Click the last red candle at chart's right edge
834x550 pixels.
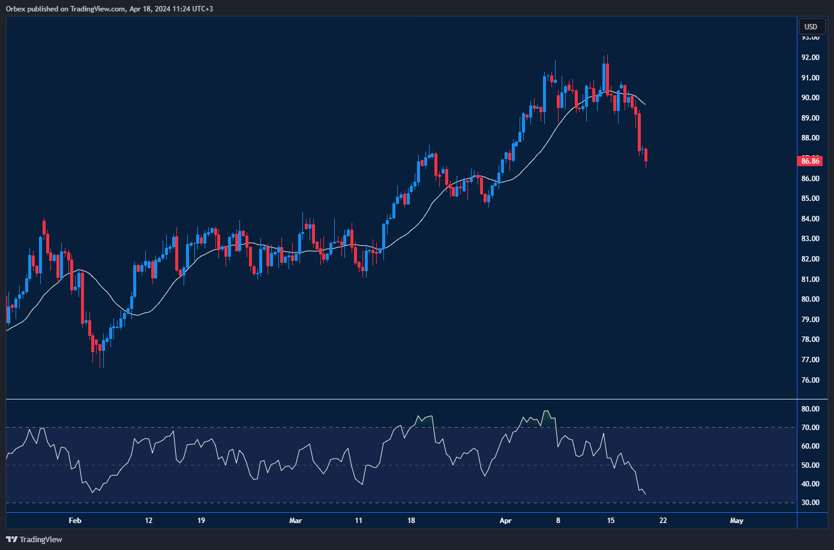coord(646,155)
